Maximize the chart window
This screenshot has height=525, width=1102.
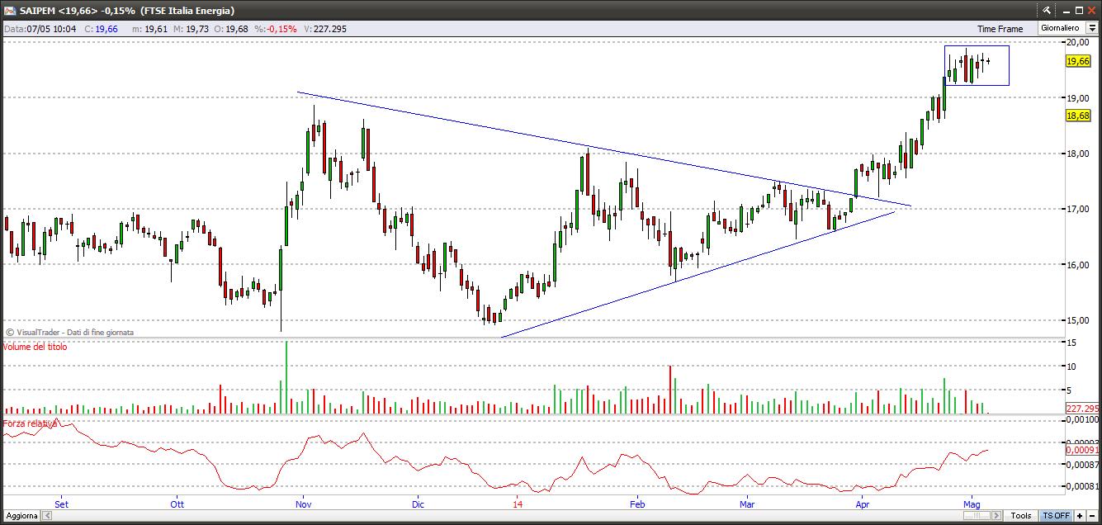[x=1078, y=11]
